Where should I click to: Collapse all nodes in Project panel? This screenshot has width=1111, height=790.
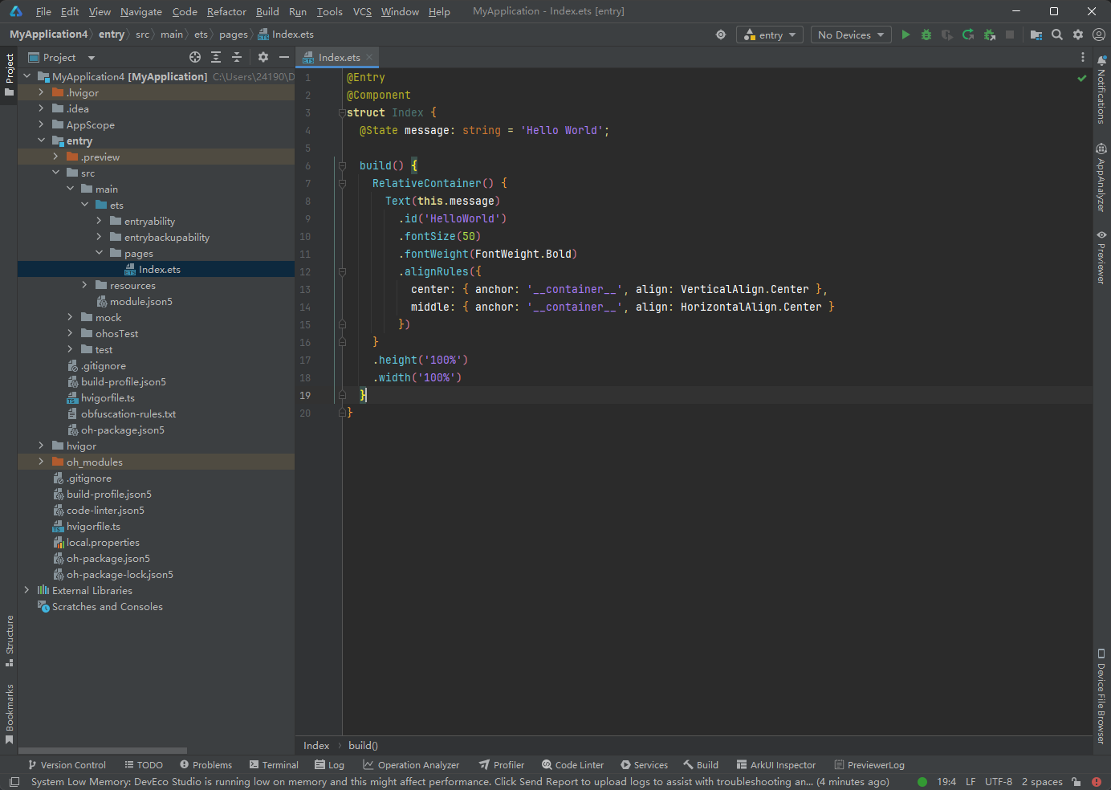pyautogui.click(x=237, y=57)
